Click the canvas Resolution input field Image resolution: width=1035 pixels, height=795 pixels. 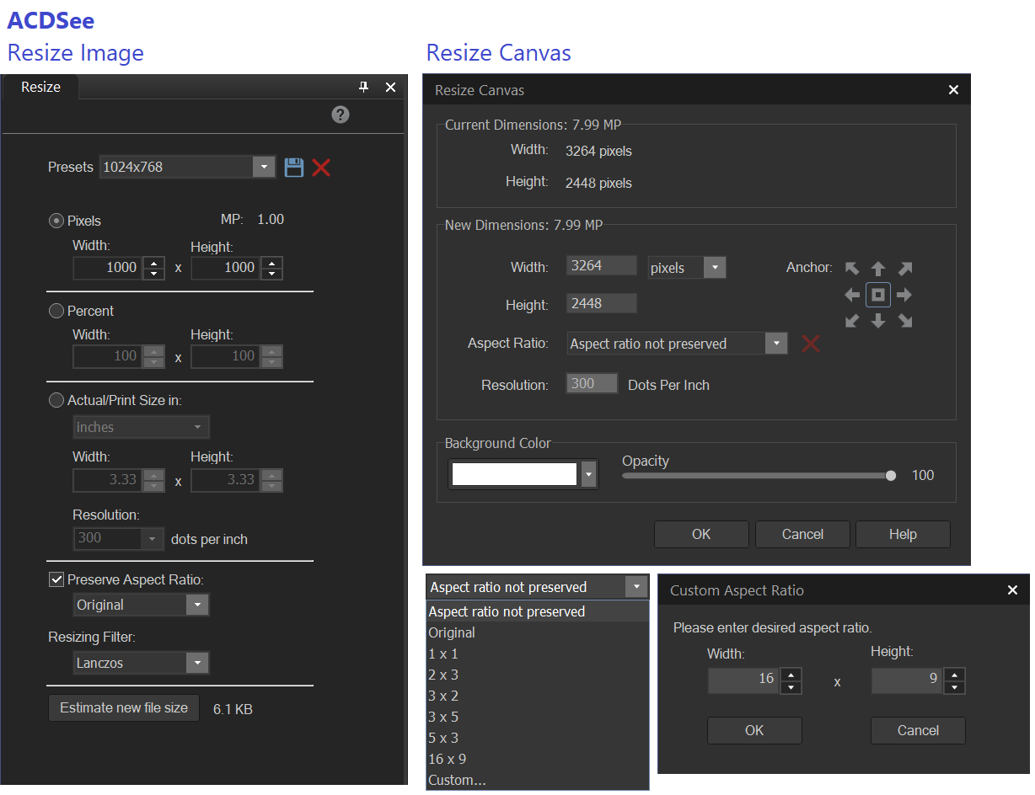click(x=592, y=384)
